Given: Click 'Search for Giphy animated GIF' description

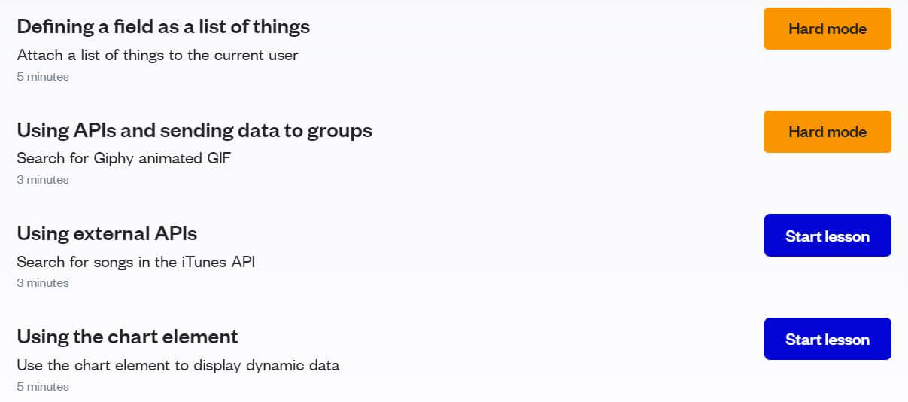Looking at the screenshot, I should [118, 158].
